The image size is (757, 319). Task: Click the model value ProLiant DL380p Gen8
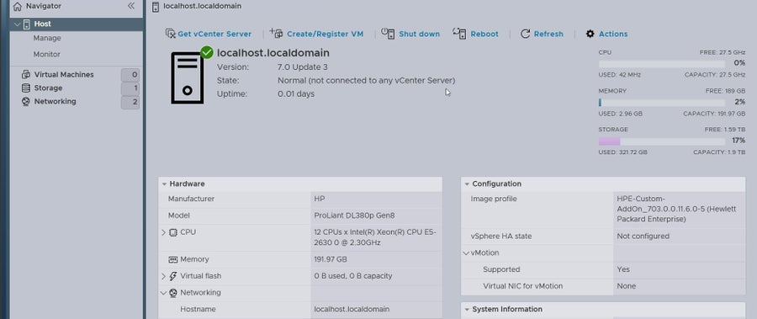[354, 215]
